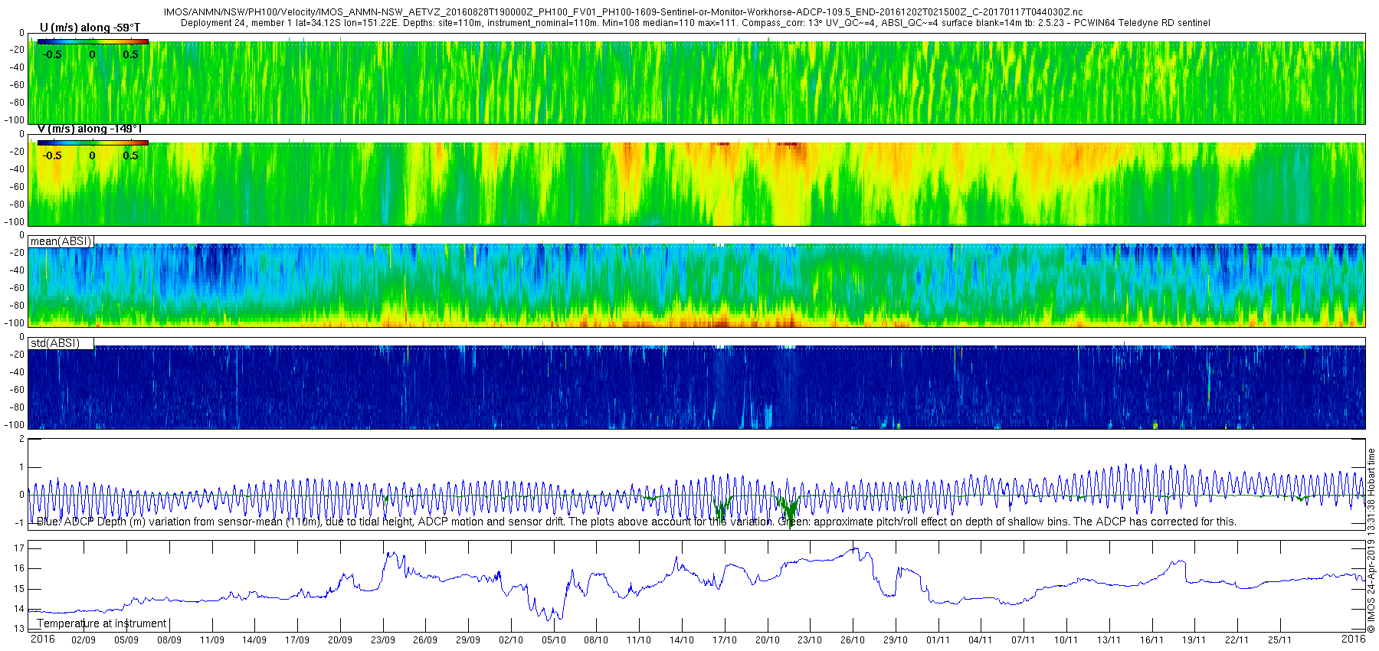Click the '-1' tick on depth variation axis

(20, 523)
